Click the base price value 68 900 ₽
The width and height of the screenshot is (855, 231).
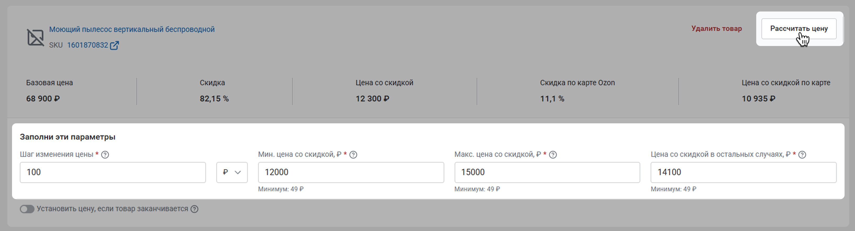pos(43,99)
